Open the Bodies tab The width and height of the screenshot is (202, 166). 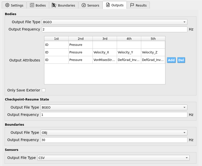(x=38, y=5)
